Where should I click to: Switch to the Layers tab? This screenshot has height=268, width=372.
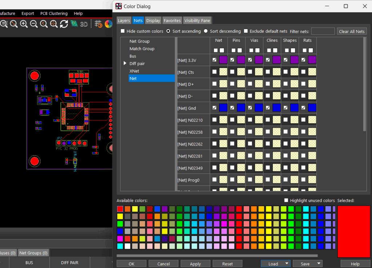[124, 20]
